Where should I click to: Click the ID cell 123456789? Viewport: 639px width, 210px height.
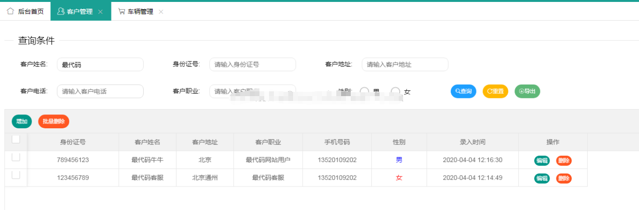(x=73, y=178)
